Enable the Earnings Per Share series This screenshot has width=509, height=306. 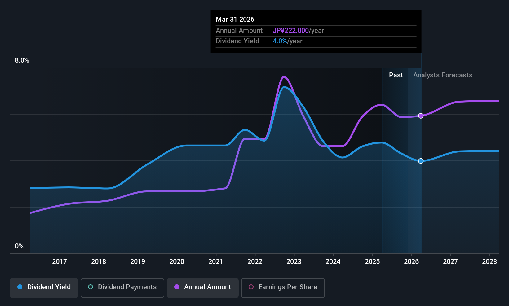[283, 287]
